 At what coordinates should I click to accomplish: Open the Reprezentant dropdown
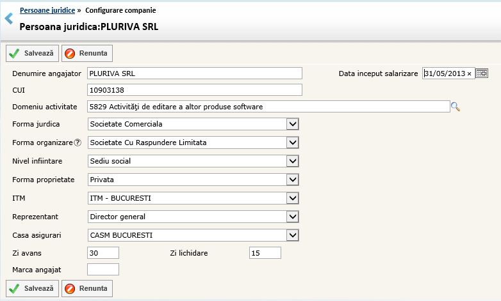pyautogui.click(x=293, y=217)
